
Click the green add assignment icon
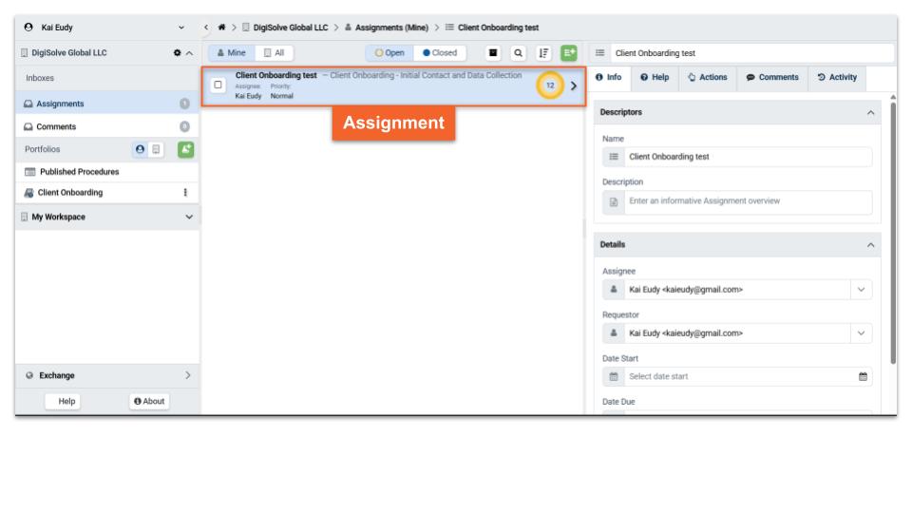point(570,52)
